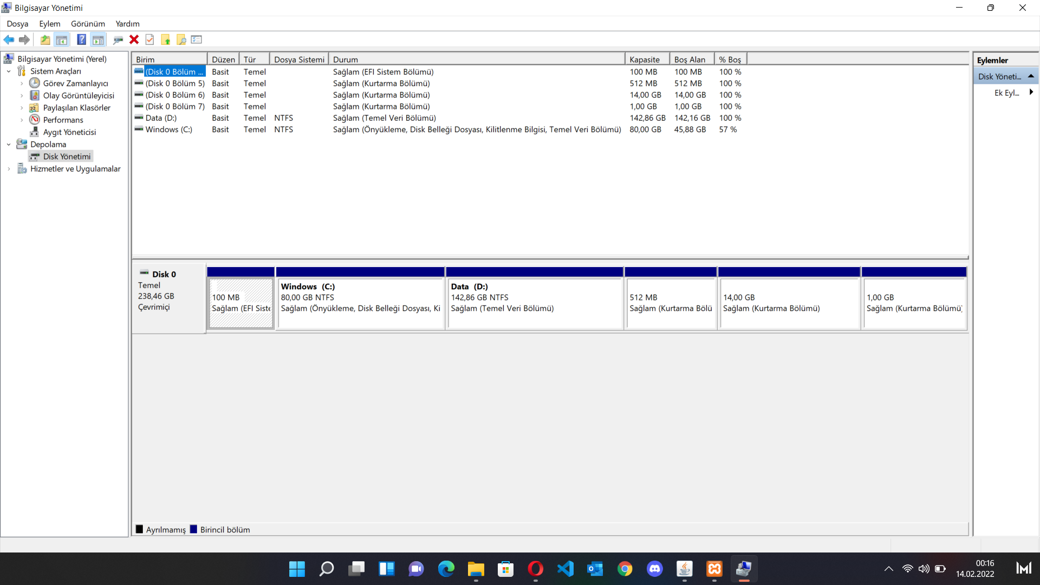Open taskbar Search magnifier icon
Viewport: 1040px width, 585px height.
[x=327, y=569]
